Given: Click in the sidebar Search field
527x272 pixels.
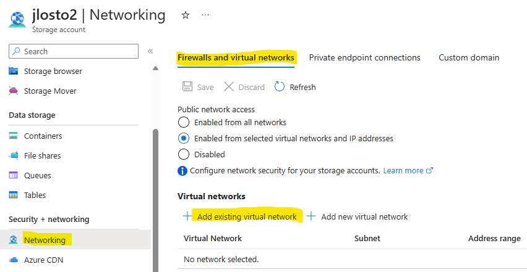Looking at the screenshot, I should click(74, 51).
